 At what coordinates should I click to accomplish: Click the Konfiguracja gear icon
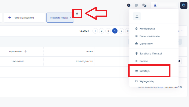[x=136, y=29]
